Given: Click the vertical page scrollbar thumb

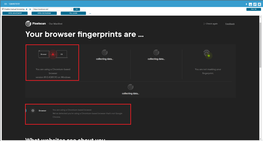Looking at the screenshot, I should [x=260, y=45].
